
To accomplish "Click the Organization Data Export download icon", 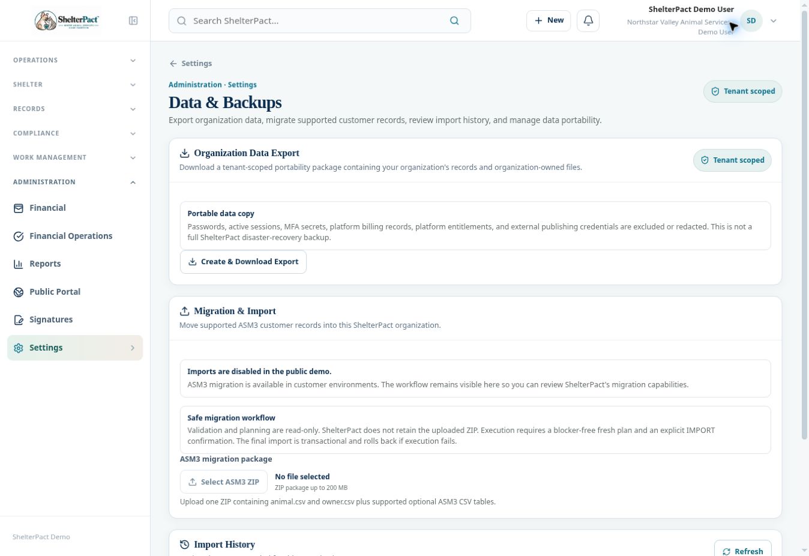I will (x=185, y=153).
